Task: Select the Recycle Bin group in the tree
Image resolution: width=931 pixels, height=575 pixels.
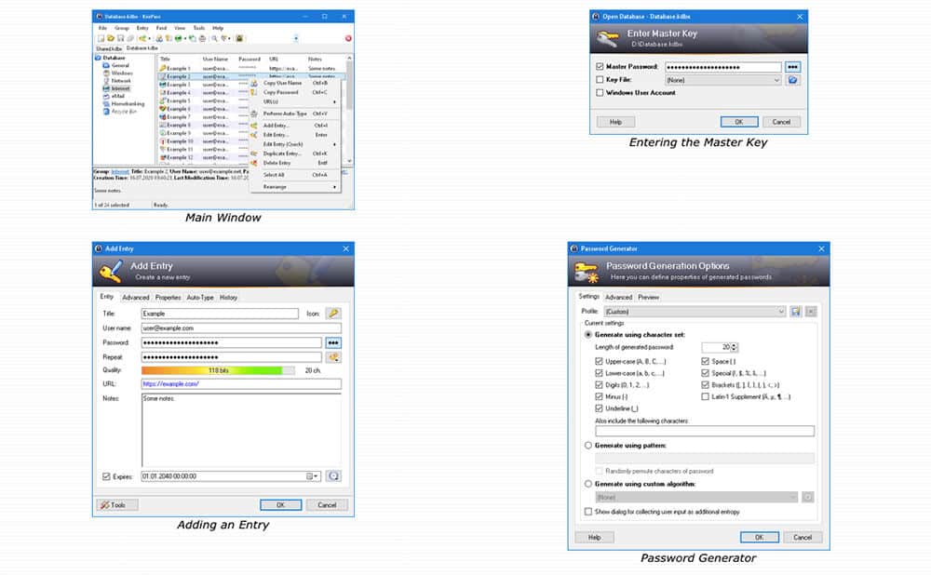Action: click(x=120, y=111)
